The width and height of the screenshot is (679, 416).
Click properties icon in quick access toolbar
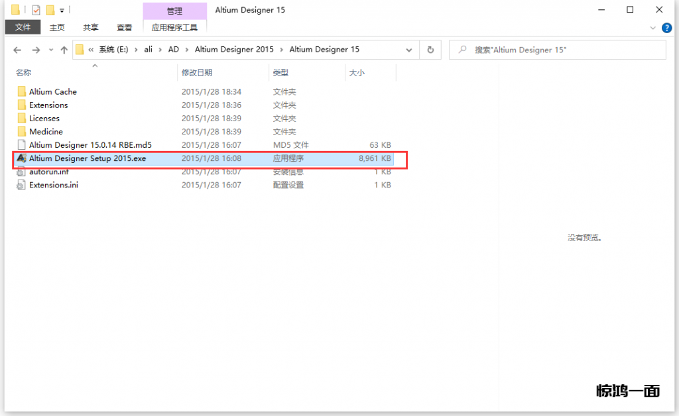click(36, 10)
